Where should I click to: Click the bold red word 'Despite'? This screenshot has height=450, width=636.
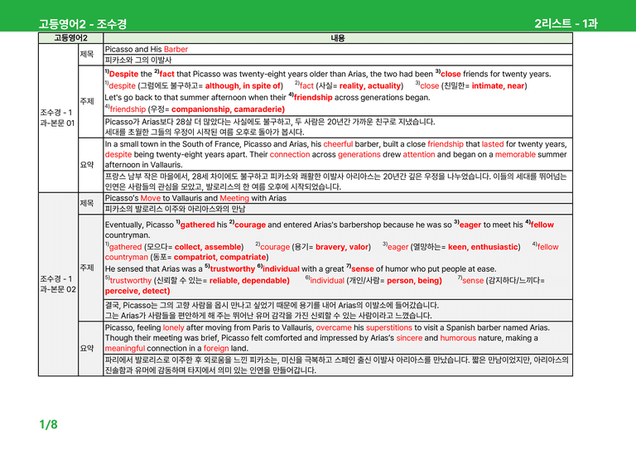point(123,74)
